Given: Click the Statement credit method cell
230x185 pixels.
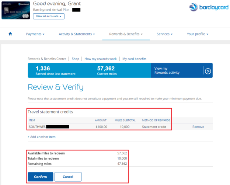Looking at the screenshot, I should (154, 127).
